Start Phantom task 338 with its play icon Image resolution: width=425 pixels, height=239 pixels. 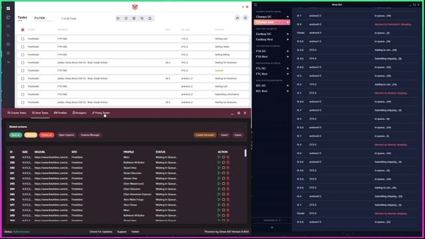click(x=219, y=157)
